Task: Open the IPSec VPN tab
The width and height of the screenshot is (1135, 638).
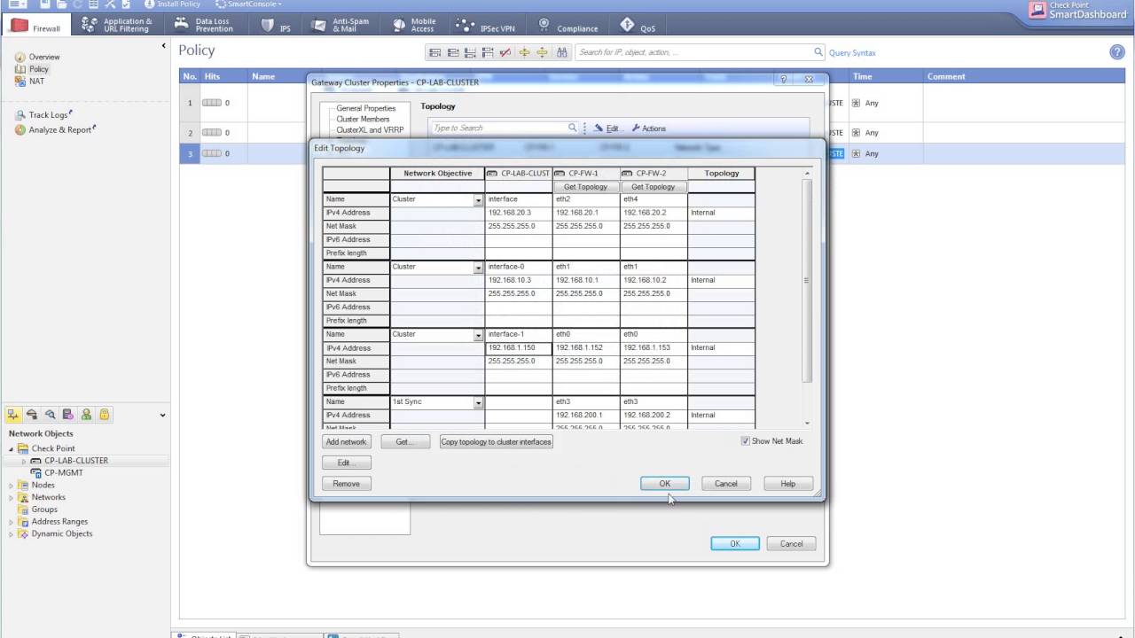Action: point(488,27)
